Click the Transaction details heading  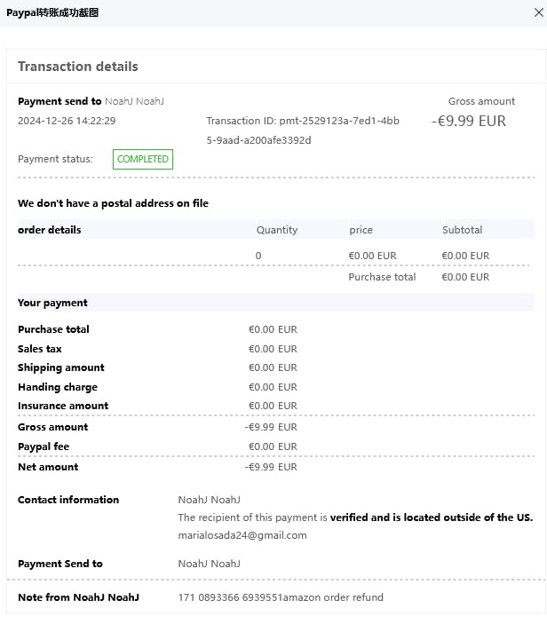(x=78, y=67)
